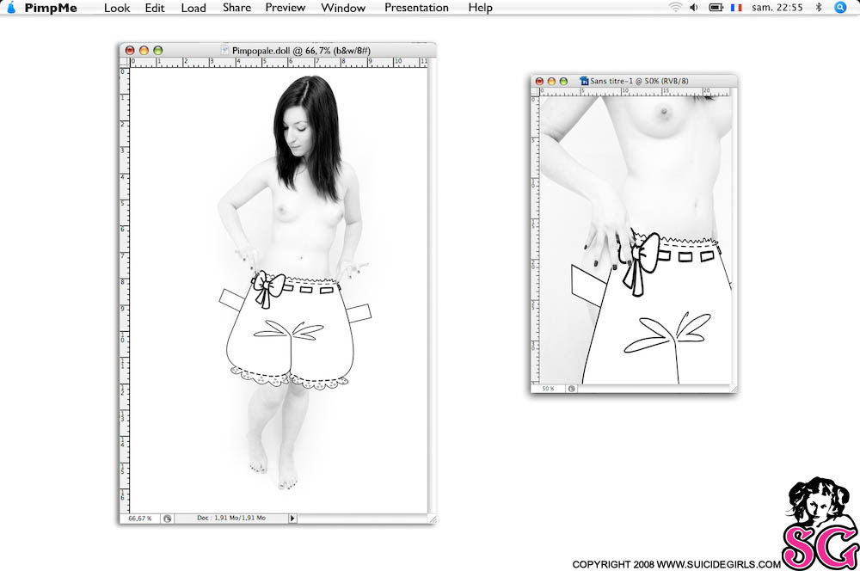The width and height of the screenshot is (860, 571).
Task: Open the French flag input menu
Action: coord(736,7)
